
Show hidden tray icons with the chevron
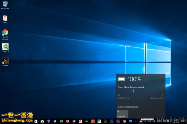tap(136, 121)
